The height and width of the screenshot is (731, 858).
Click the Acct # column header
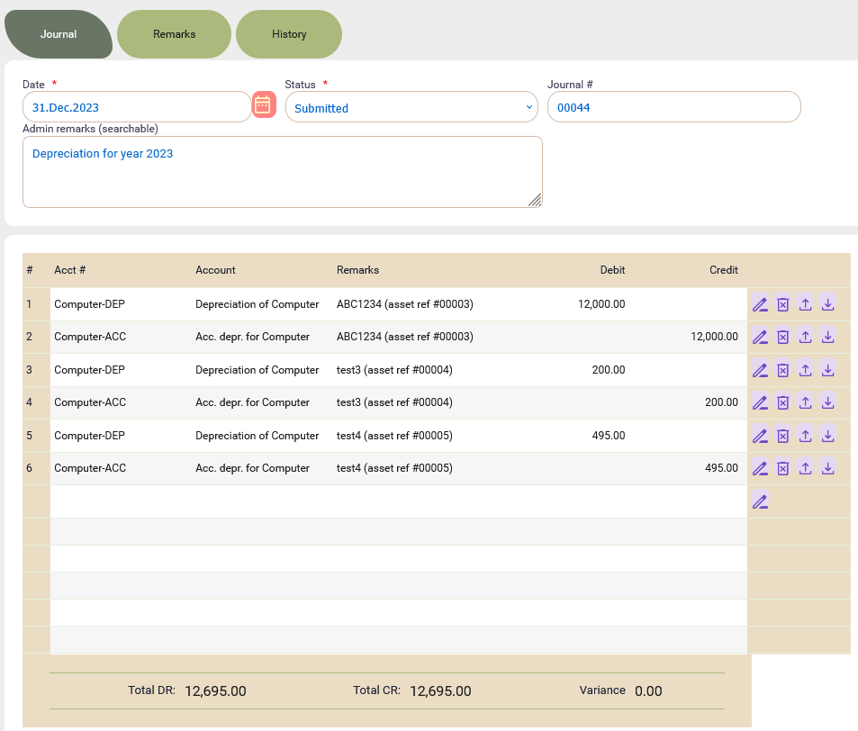coord(69,270)
